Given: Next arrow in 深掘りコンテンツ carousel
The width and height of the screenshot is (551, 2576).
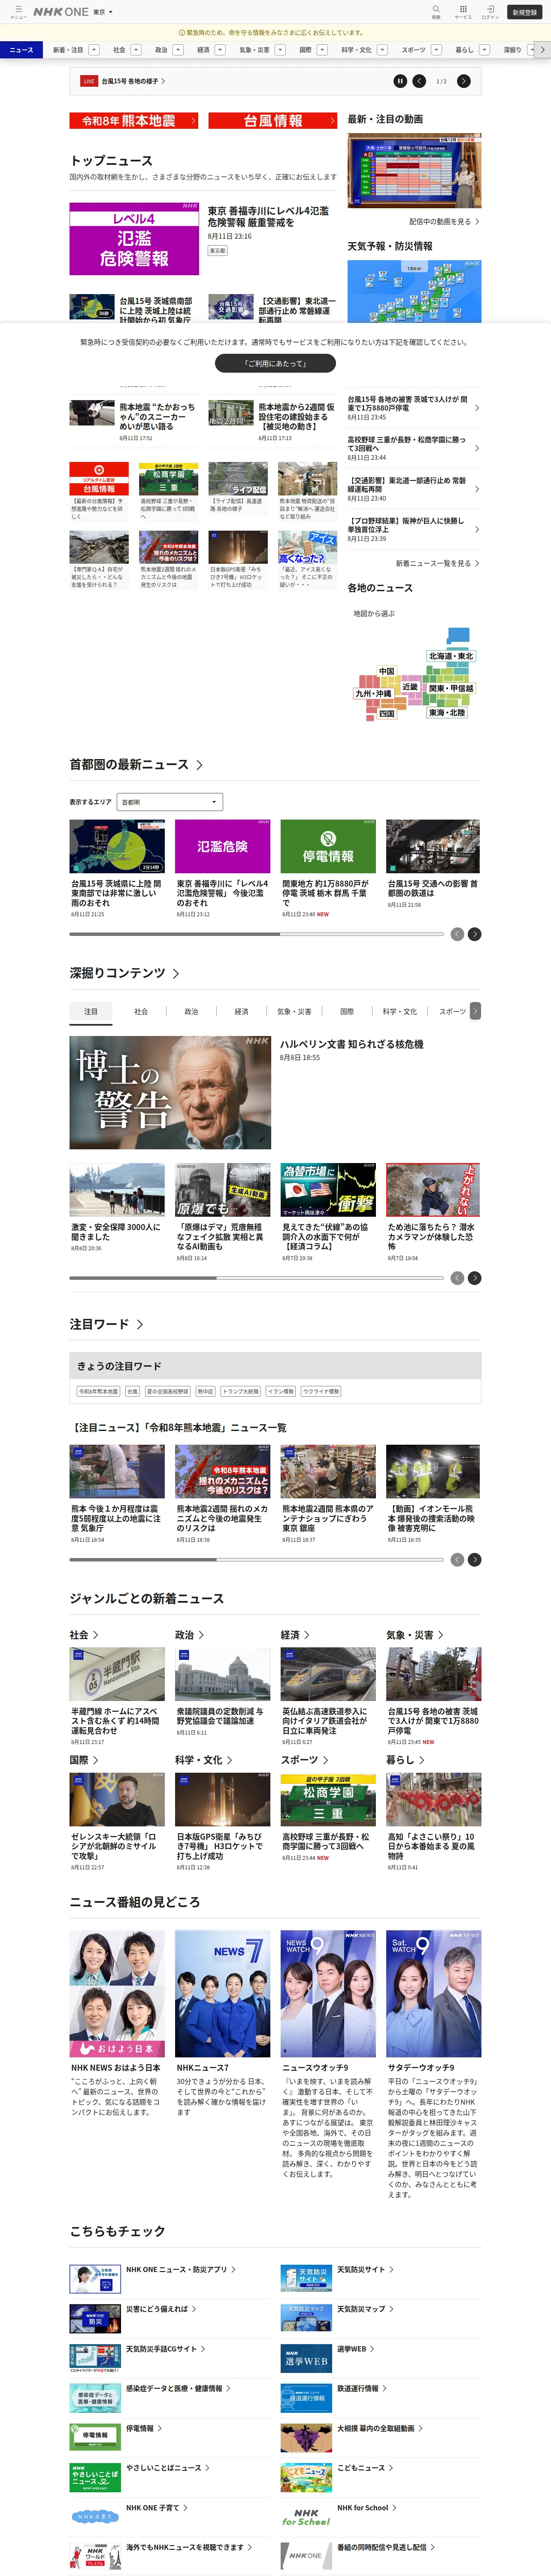Looking at the screenshot, I should pyautogui.click(x=475, y=1278).
